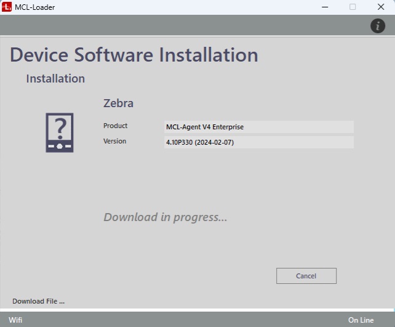Click the Zebra manufacturer heading

tap(118, 103)
